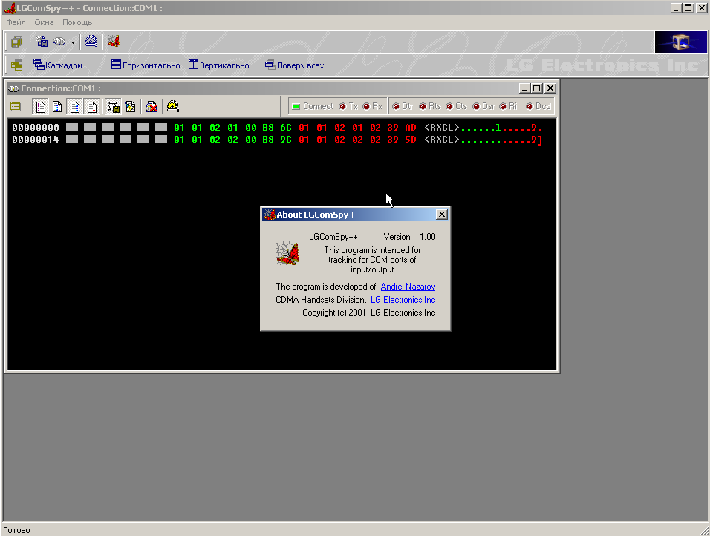710x536 pixels.
Task: Click the olive window-list icon left of Каскадом
Action: (17, 65)
